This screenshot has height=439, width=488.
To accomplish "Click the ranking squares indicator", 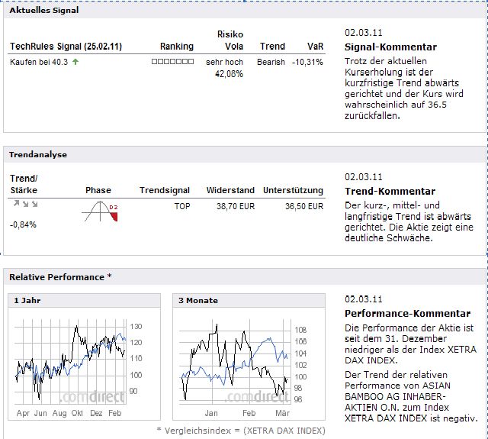I will 173,62.
